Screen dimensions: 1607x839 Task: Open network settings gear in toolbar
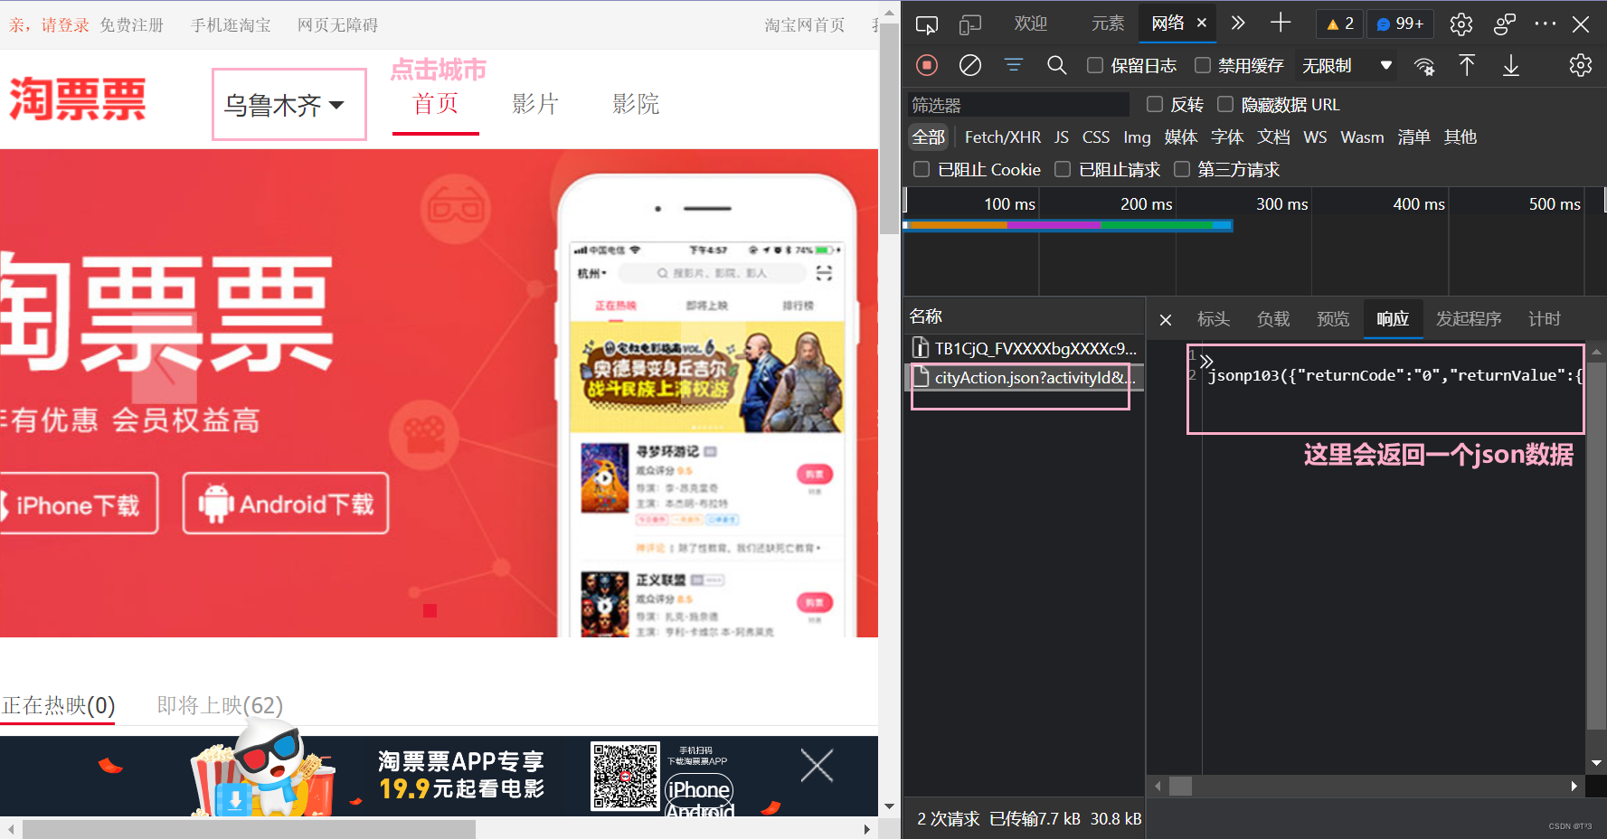[x=1580, y=65]
